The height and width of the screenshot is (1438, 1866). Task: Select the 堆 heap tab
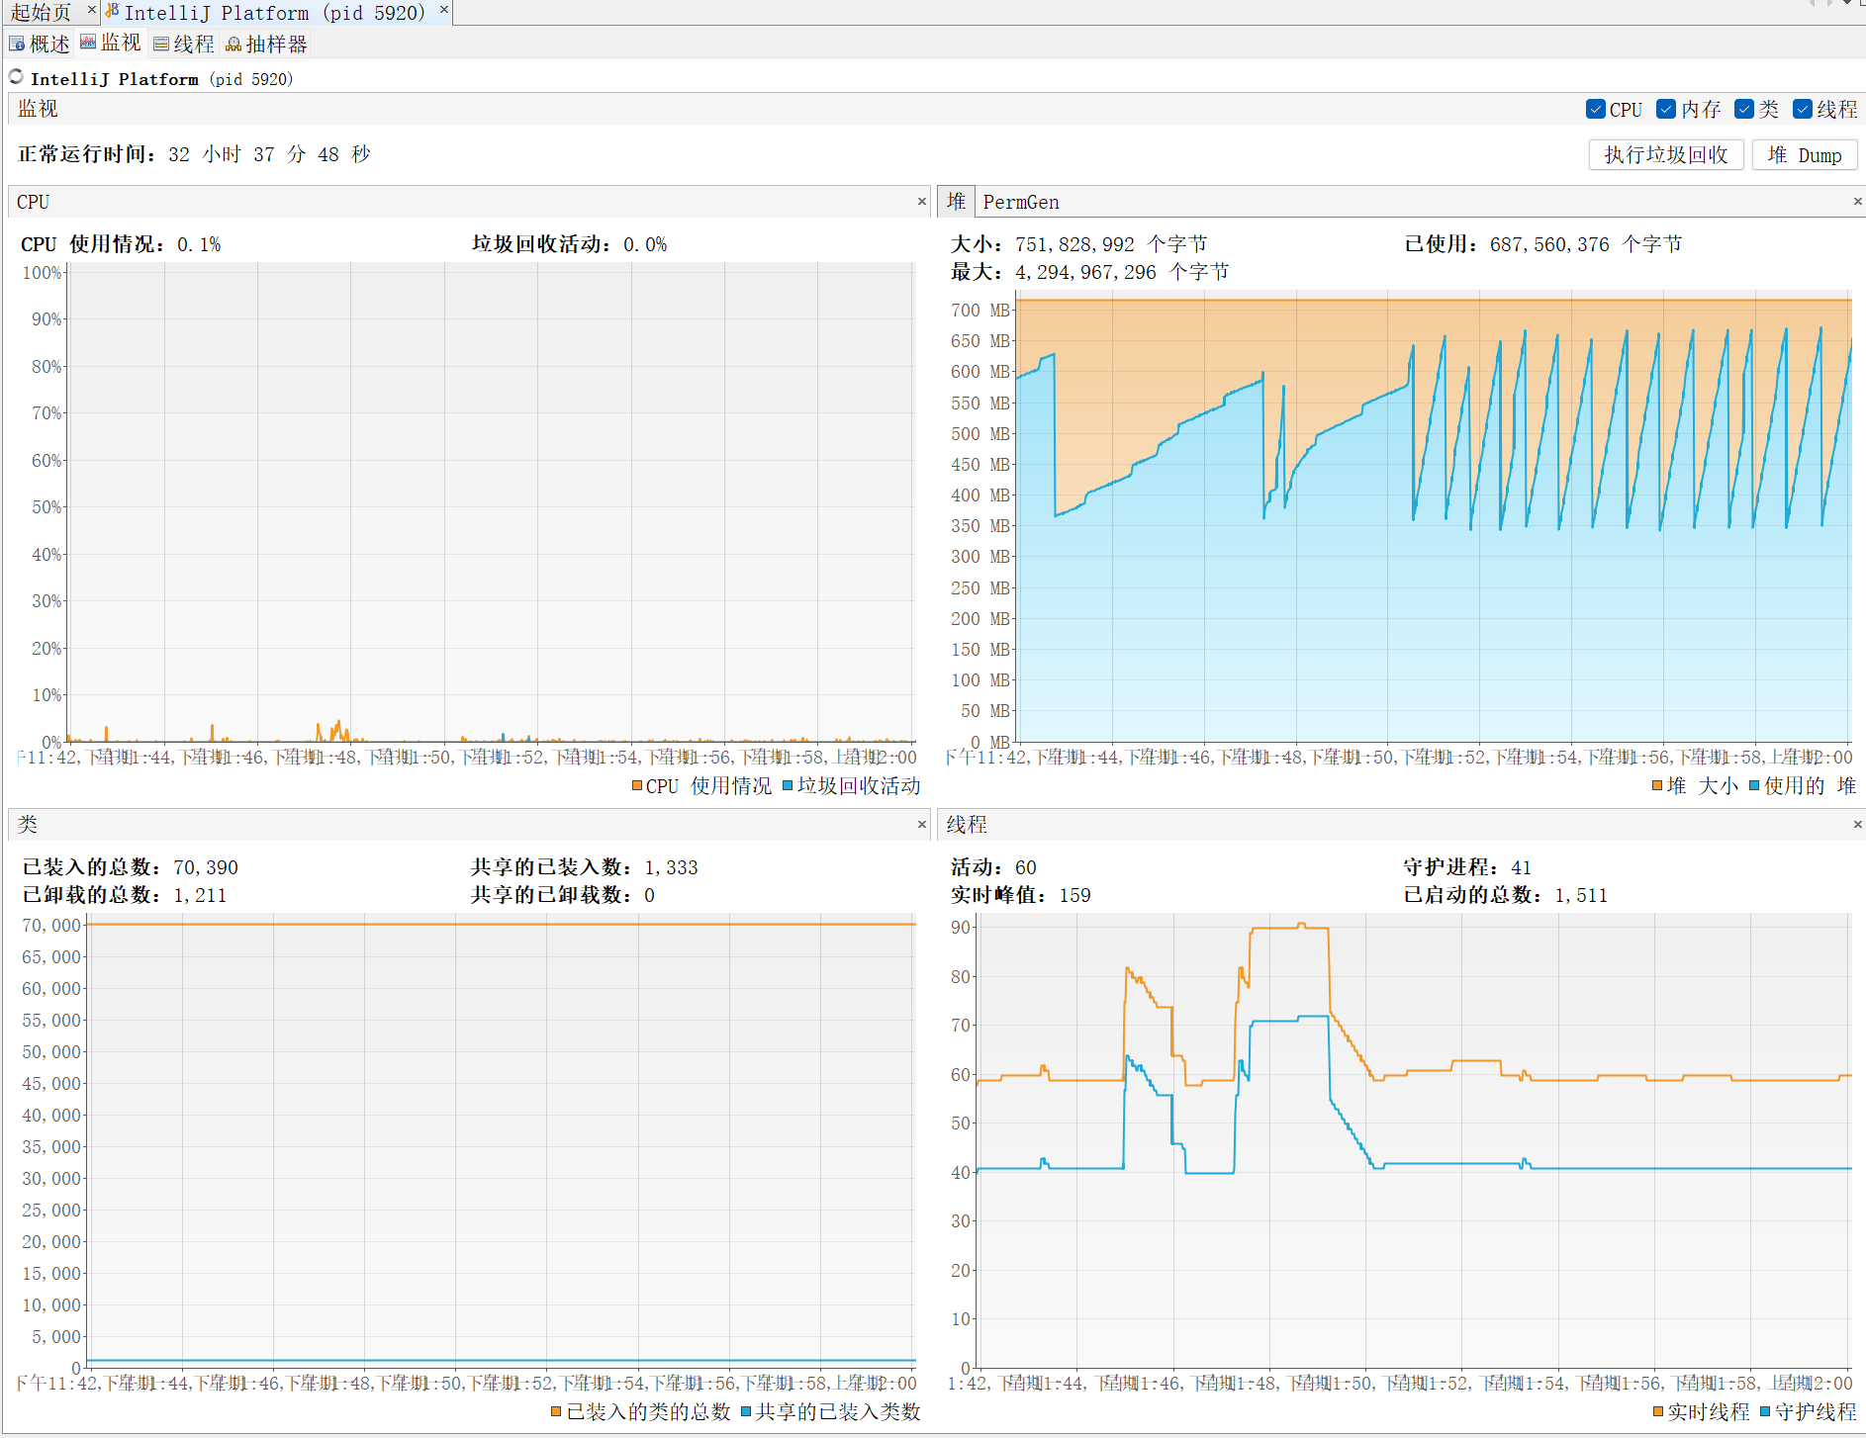pos(956,201)
